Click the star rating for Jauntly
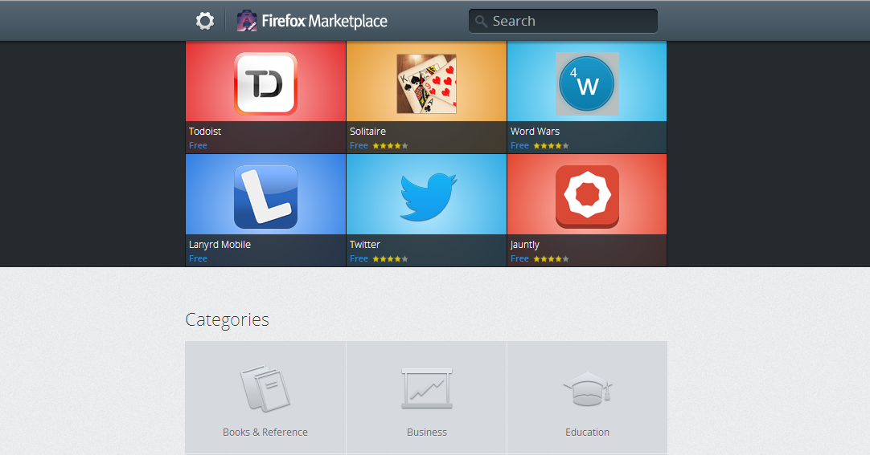 [551, 258]
